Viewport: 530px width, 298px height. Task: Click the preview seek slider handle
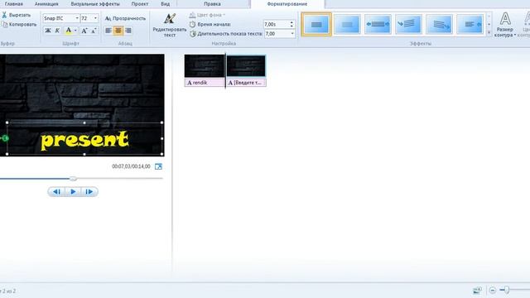[73, 179]
